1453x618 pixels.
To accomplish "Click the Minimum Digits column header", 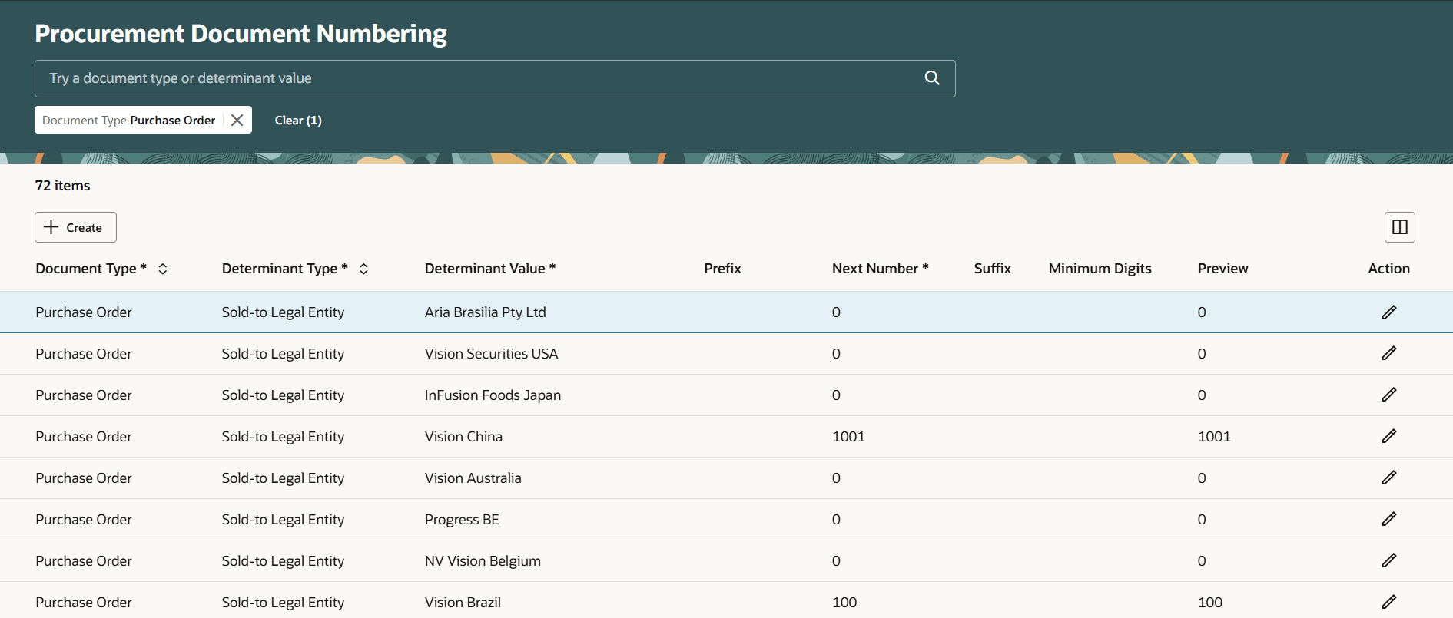I will tap(1100, 269).
